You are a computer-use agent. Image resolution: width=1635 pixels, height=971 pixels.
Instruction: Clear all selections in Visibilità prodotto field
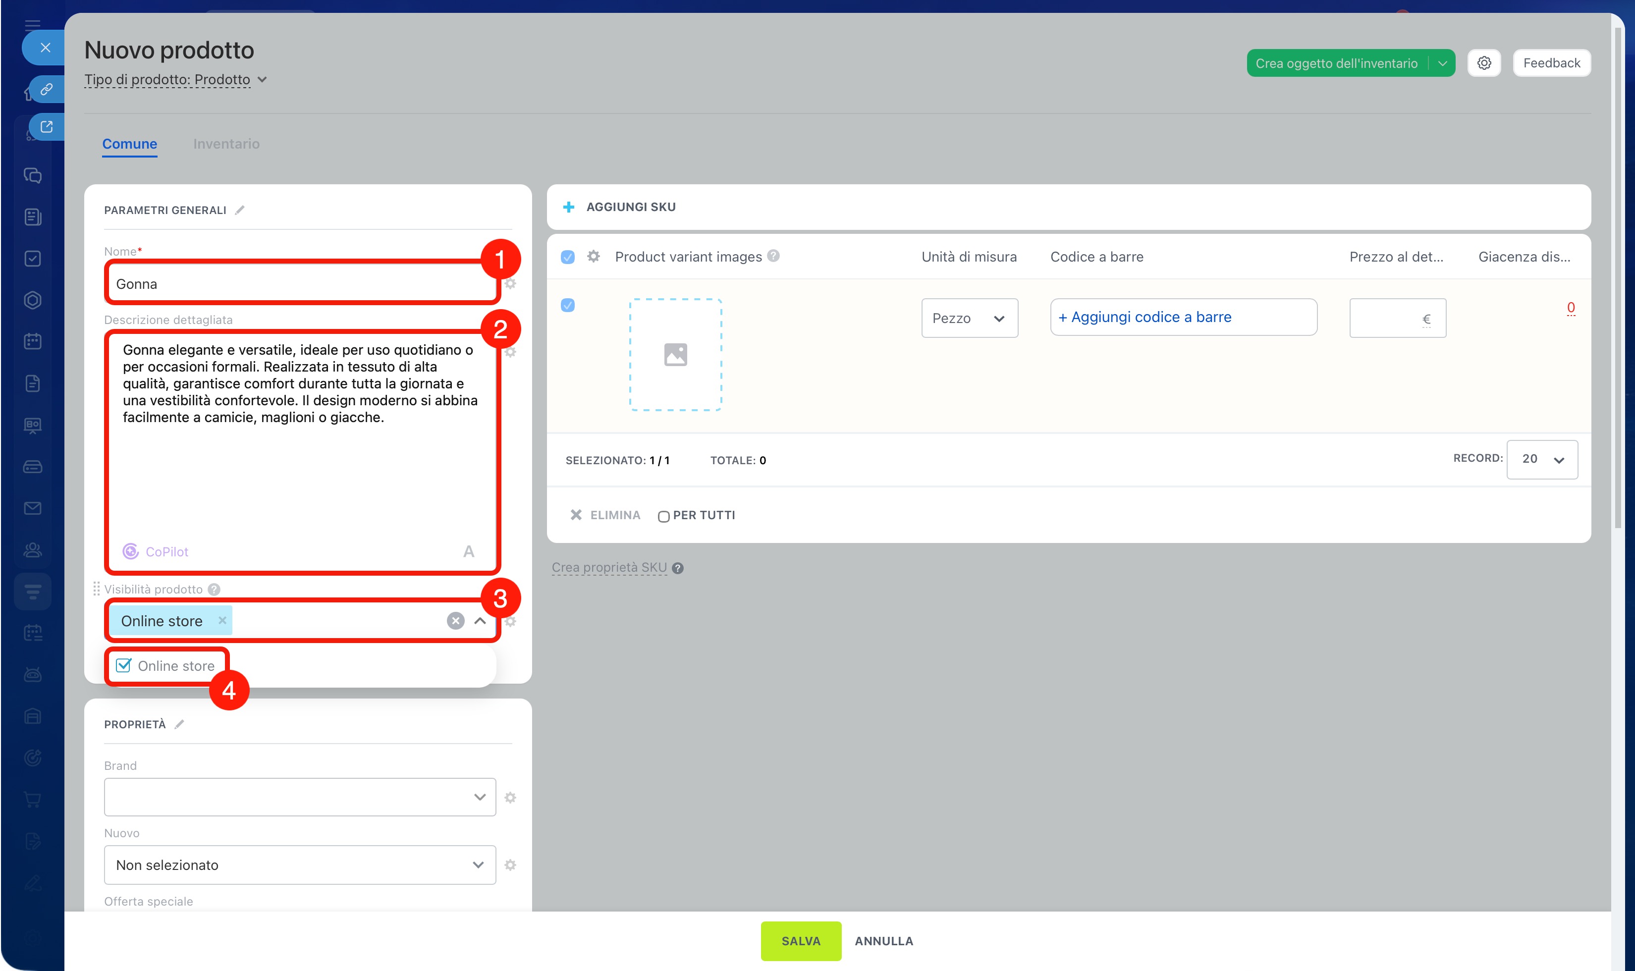click(x=455, y=621)
